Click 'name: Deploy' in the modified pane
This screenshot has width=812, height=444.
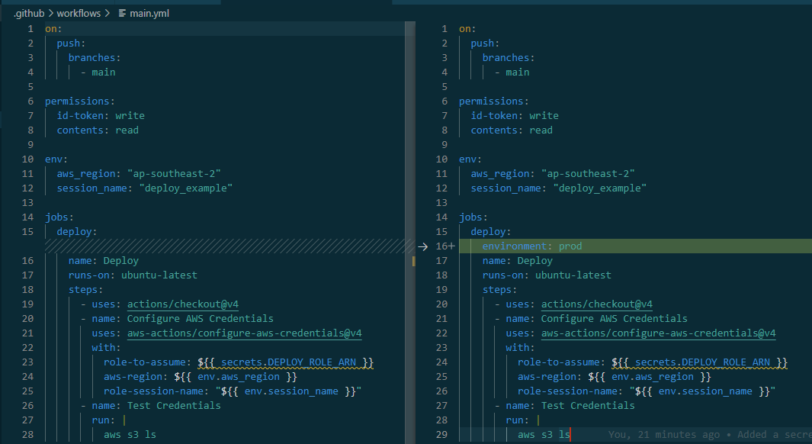pyautogui.click(x=518, y=261)
